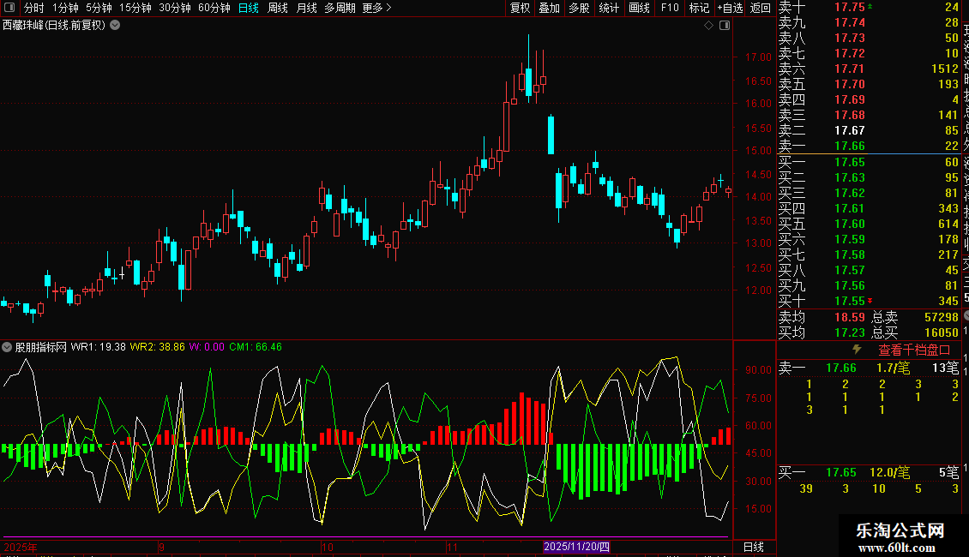Click the 17.00 price axis label
This screenshot has height=557, width=969.
(x=758, y=57)
